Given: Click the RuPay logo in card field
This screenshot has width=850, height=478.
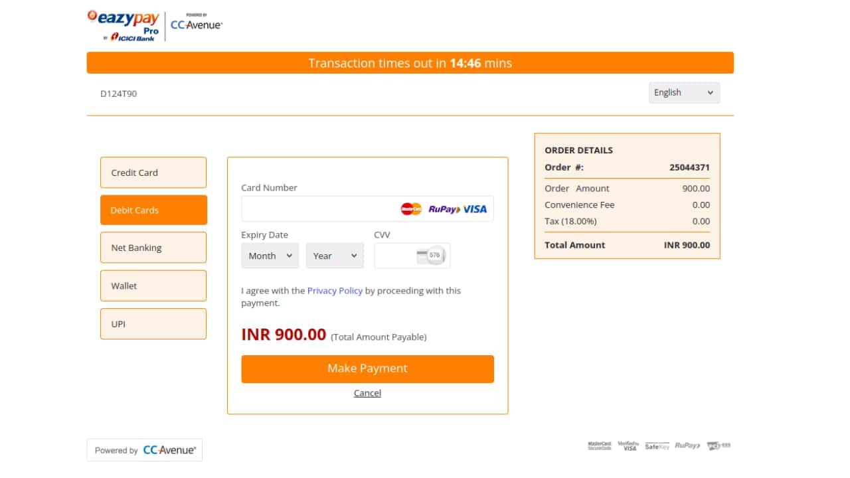Looking at the screenshot, I should point(444,209).
